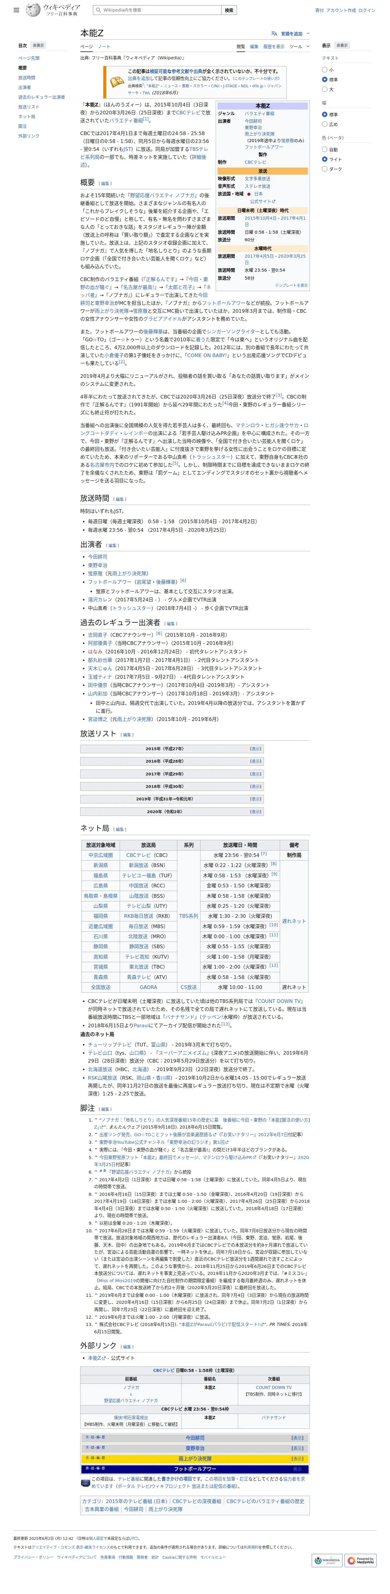The image size is (390, 1594).
Task: Open the テンプレートを表示 link in the infobox
Action: tap(291, 285)
